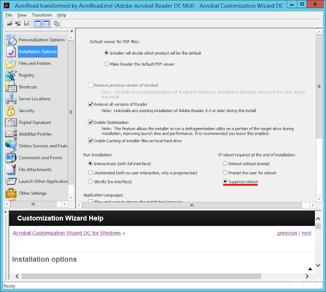
Task: Click the Acrobat app icon in title bar
Action: pos(7,5)
